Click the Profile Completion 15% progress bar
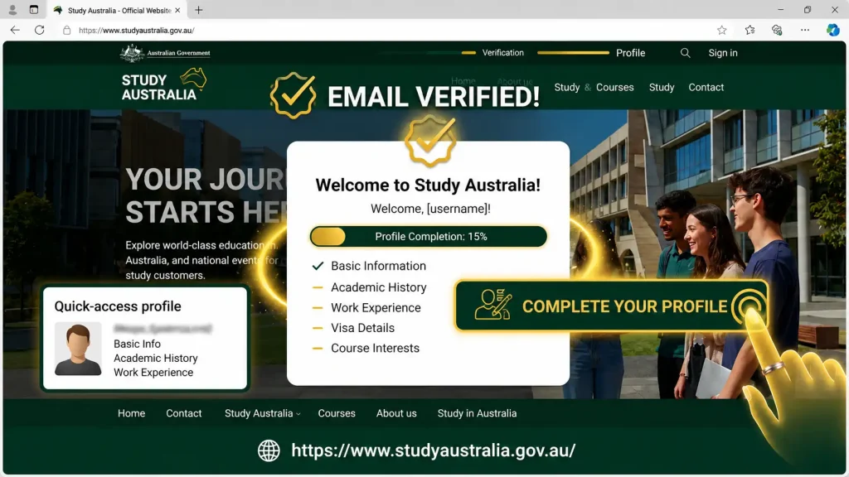Viewport: 849px width, 477px height. coord(429,236)
